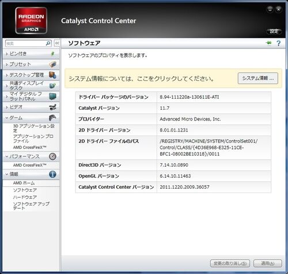
Task: Close the Catalyst Control Center window
Action: 279,9
